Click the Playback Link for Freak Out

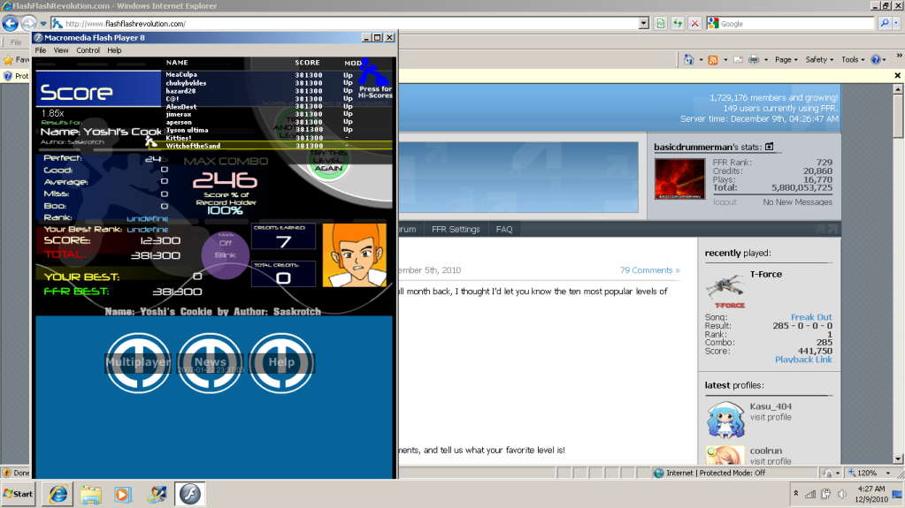803,360
